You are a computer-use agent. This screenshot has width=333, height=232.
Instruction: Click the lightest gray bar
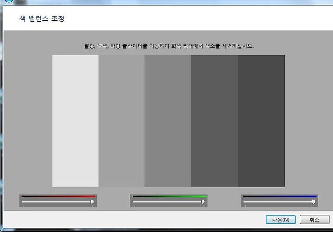(75, 121)
